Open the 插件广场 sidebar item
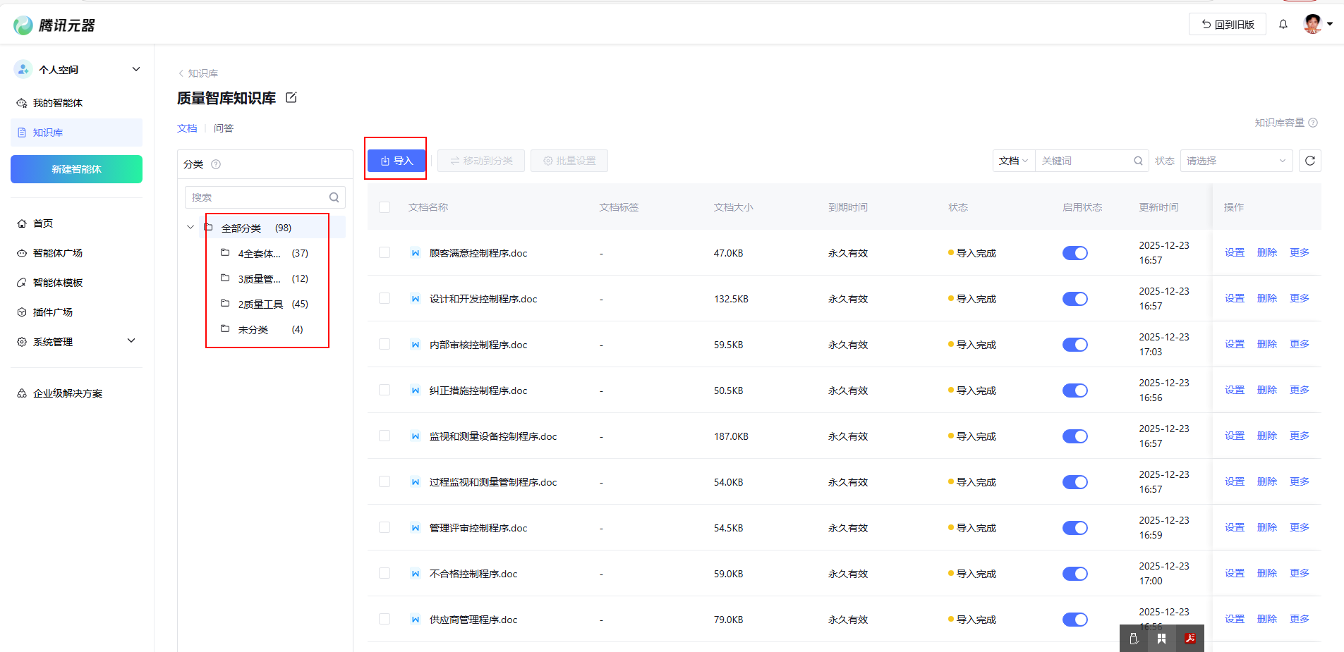This screenshot has width=1344, height=652. point(53,312)
